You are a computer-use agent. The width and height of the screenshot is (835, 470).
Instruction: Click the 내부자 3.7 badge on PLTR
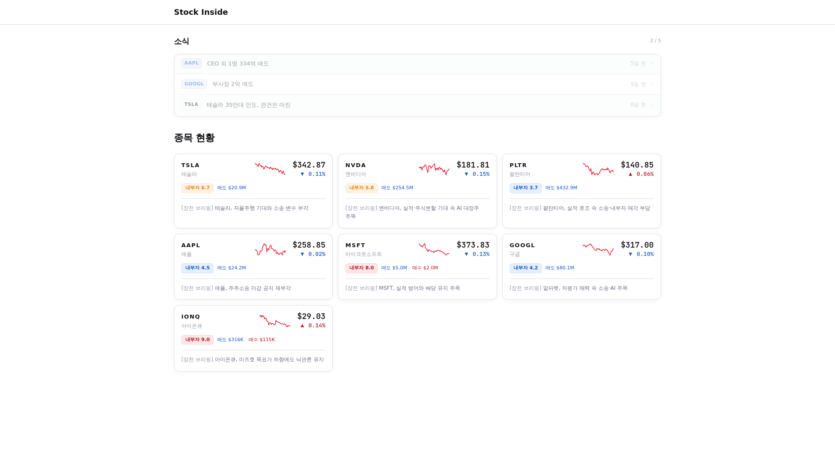point(525,188)
